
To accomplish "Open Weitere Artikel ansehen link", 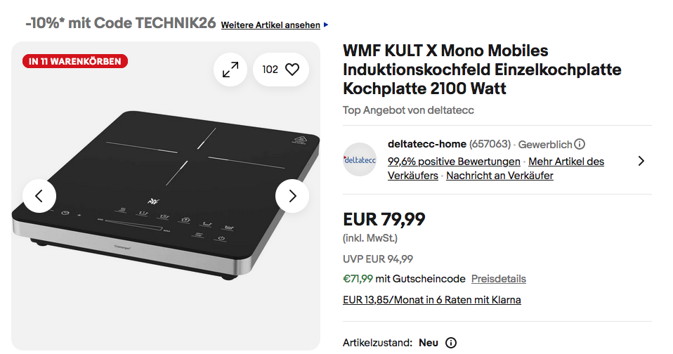I will point(270,25).
